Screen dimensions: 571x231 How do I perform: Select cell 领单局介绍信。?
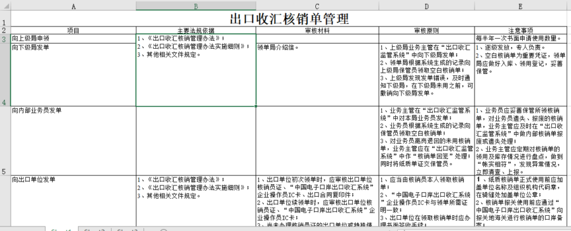tap(317, 75)
